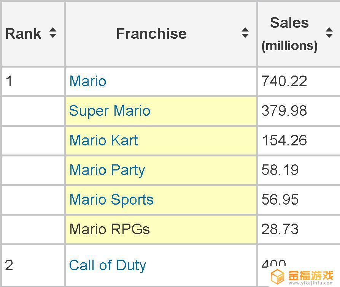This screenshot has height=287, width=340.
Task: Open the Mario Sports link
Action: pyautogui.click(x=111, y=200)
